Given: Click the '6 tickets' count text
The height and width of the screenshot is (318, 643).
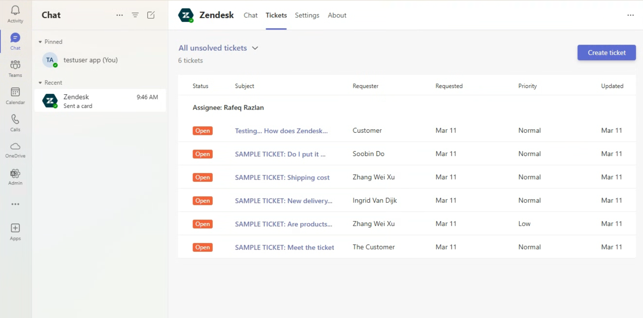Looking at the screenshot, I should [x=191, y=61].
